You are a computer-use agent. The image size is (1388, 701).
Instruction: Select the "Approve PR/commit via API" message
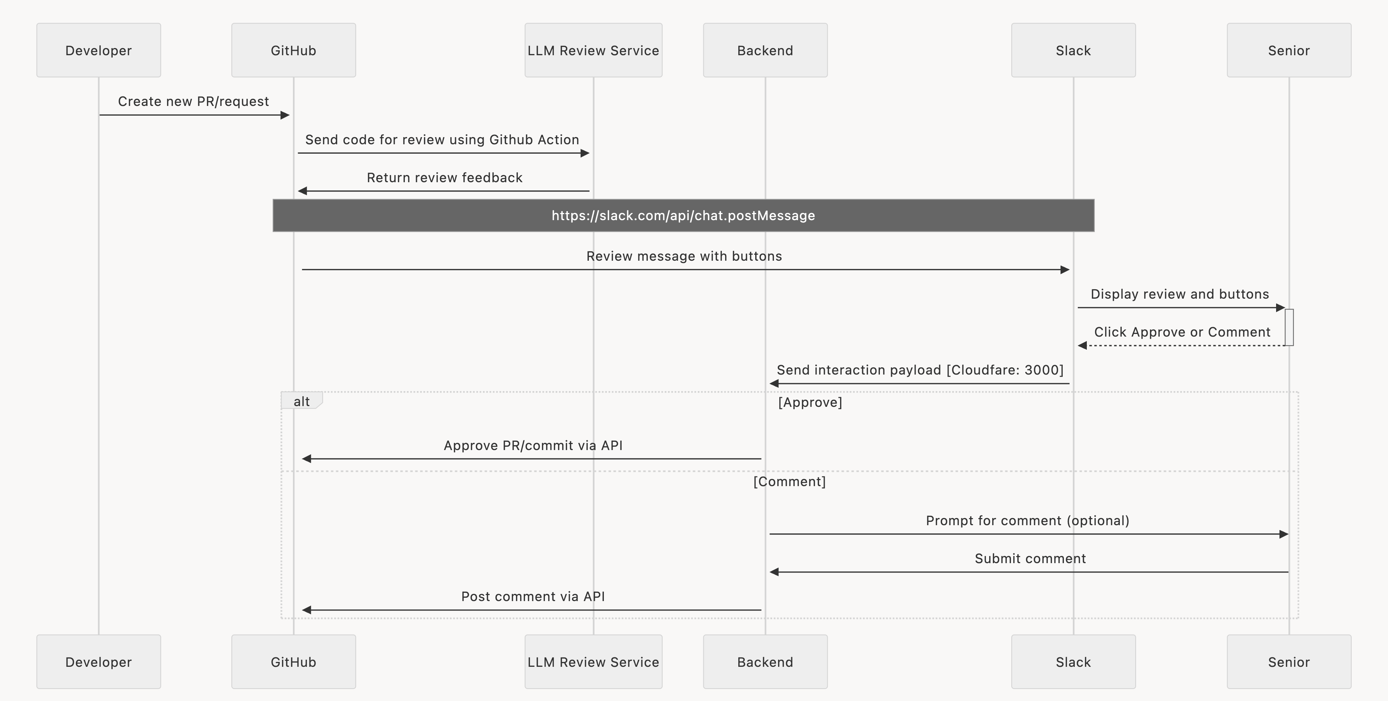coord(533,446)
